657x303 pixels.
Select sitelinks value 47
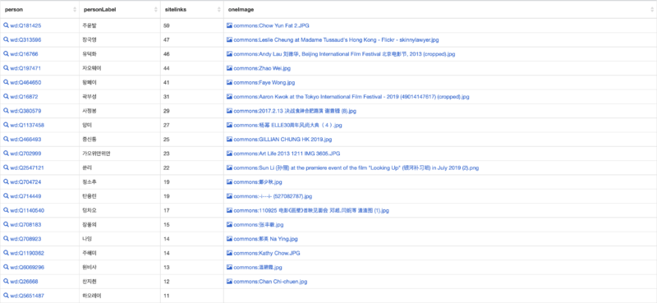click(x=167, y=39)
